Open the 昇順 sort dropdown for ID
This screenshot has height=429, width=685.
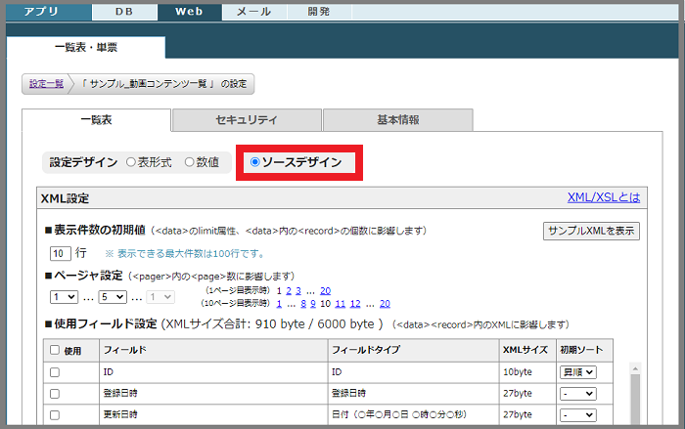(576, 372)
